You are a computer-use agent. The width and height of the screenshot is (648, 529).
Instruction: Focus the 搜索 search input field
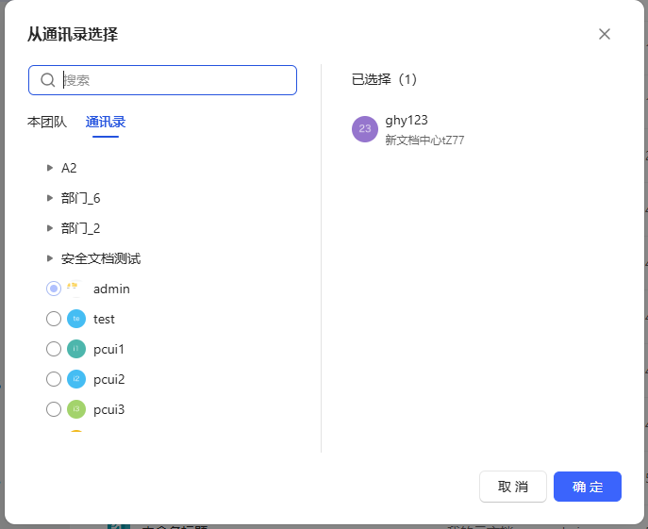point(174,80)
